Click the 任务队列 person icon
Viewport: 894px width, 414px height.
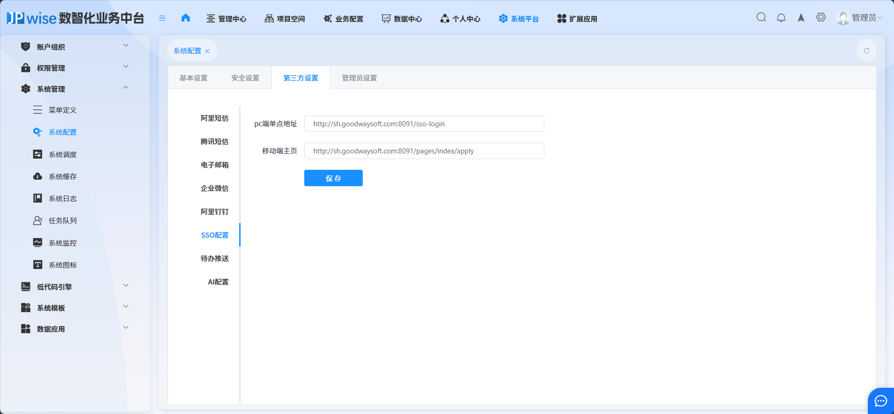click(x=37, y=220)
